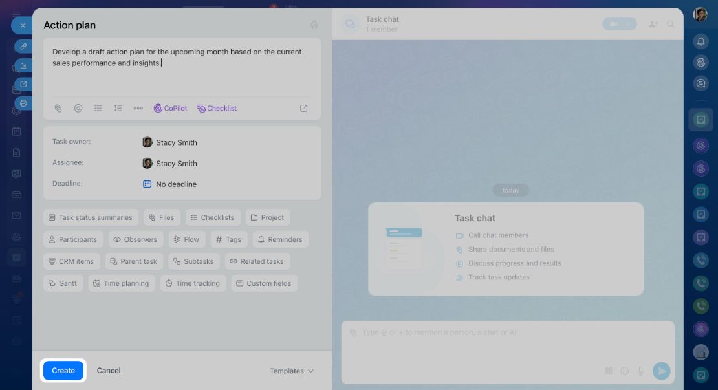Assign the task to a Project
The image size is (718, 390).
click(268, 217)
